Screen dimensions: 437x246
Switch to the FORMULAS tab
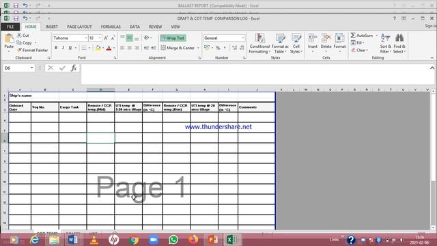tap(111, 27)
